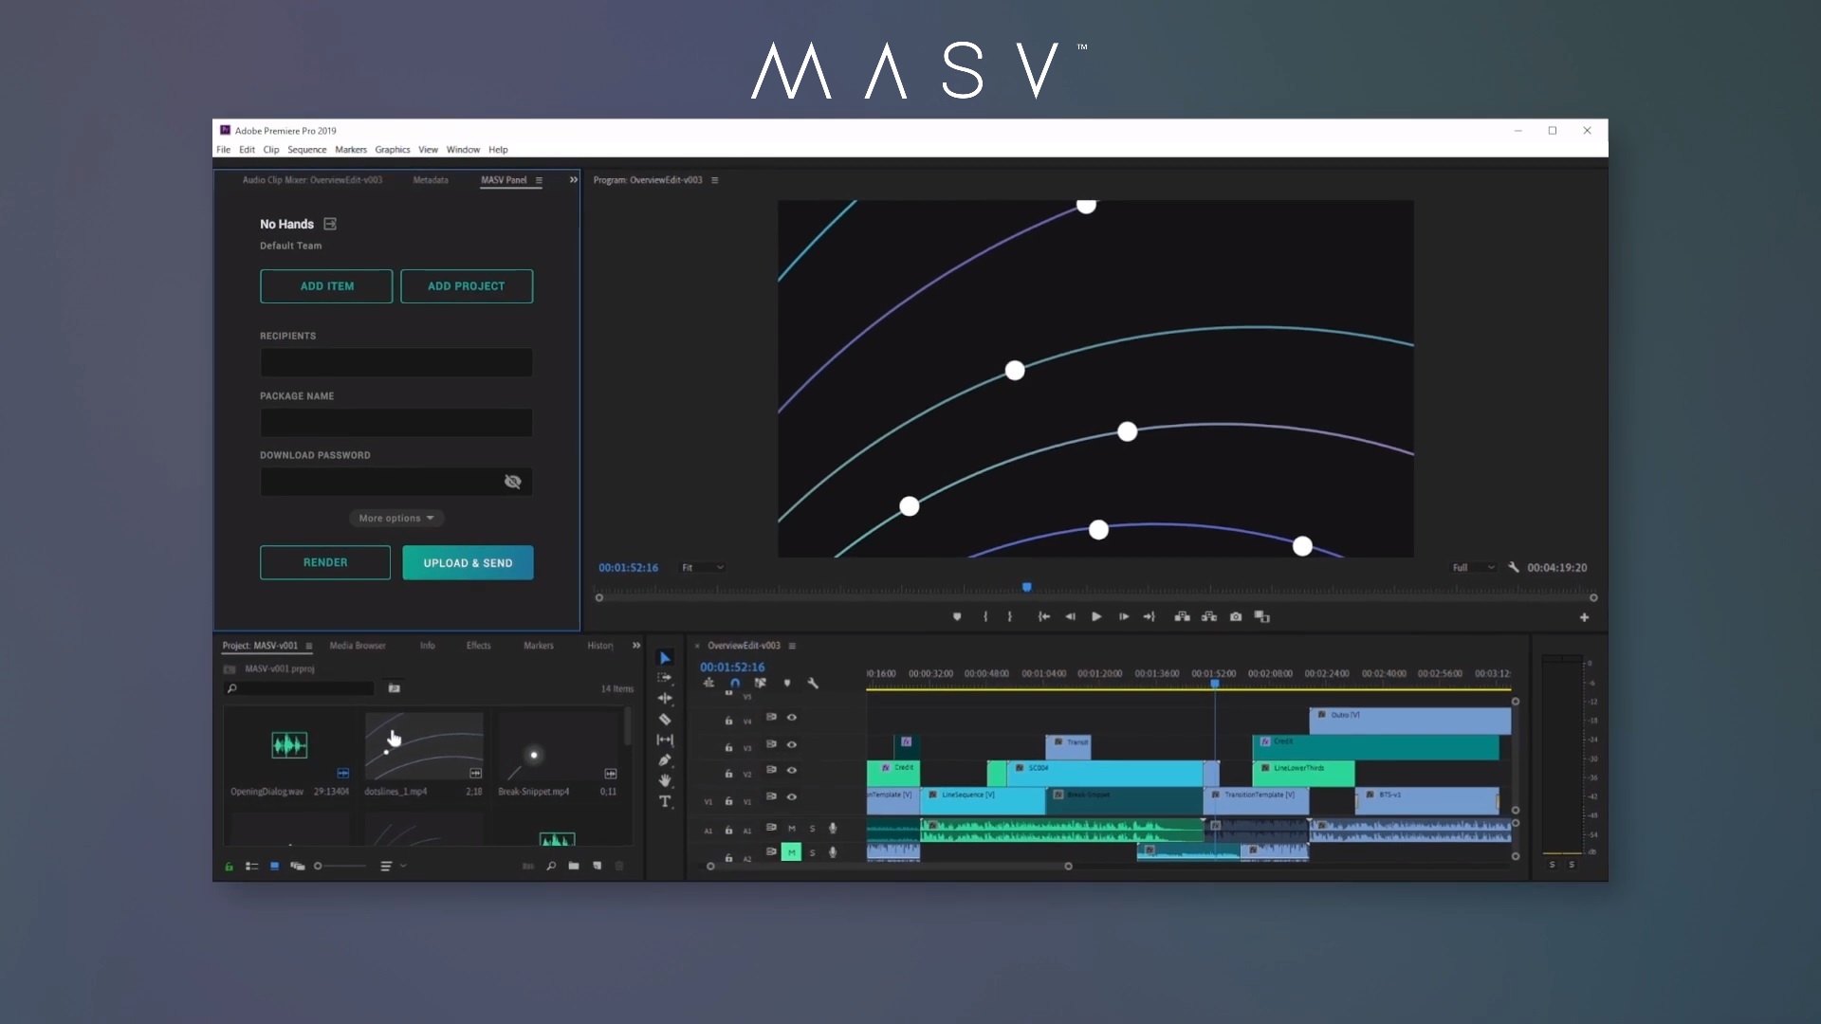Click the Play button in Program Monitor

[x=1095, y=616]
